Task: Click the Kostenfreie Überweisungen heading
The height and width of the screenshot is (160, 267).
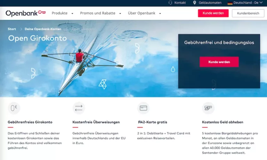Action: click(x=96, y=122)
